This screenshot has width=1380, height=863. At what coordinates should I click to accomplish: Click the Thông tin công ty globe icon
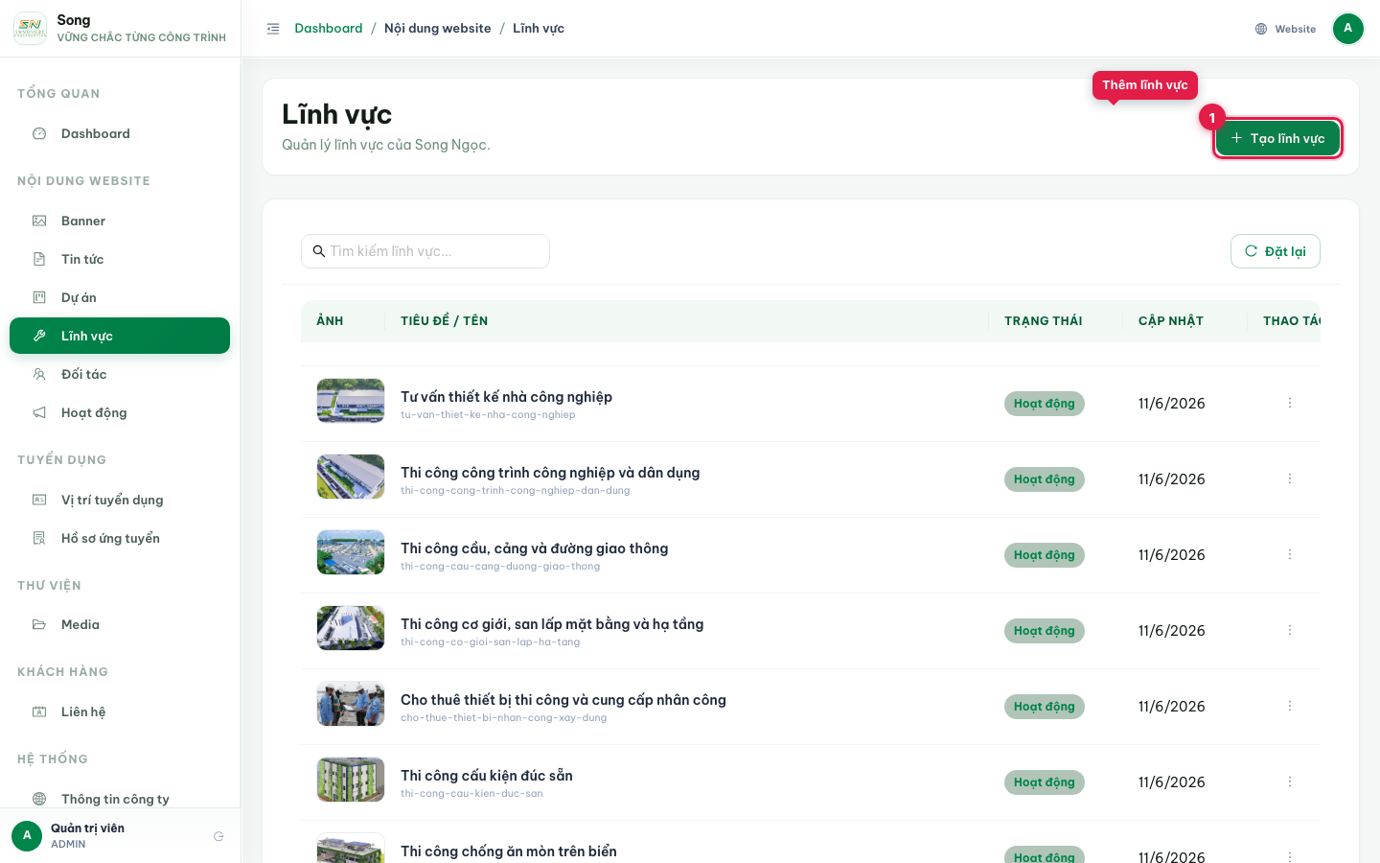point(39,799)
